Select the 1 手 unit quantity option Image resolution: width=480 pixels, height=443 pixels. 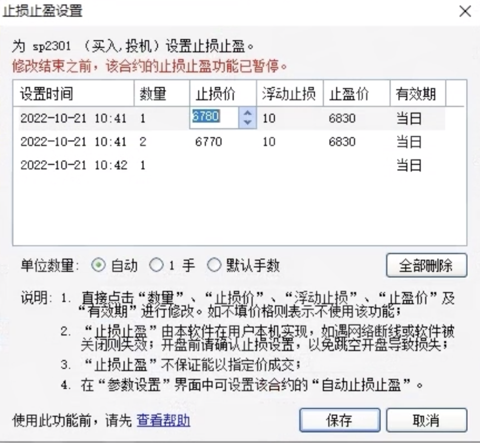tap(156, 264)
